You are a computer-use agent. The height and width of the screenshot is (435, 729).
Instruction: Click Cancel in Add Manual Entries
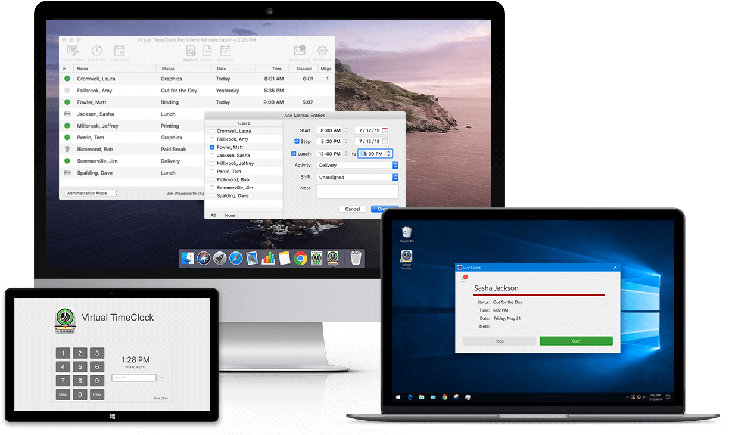pyautogui.click(x=353, y=209)
